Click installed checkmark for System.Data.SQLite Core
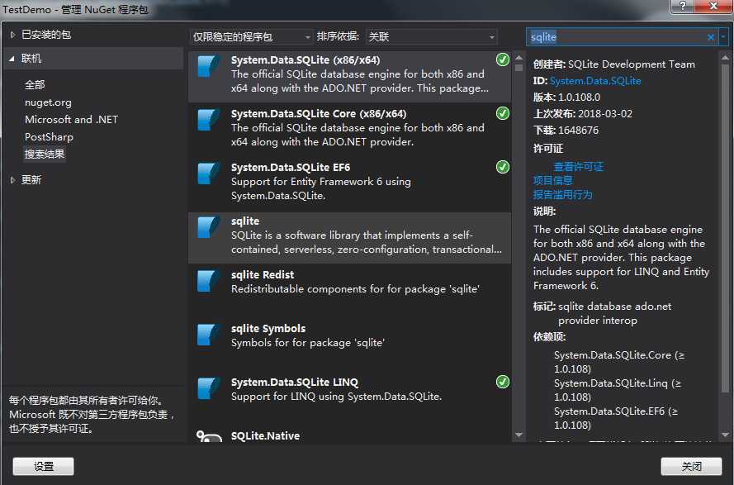The image size is (734, 485). [x=502, y=113]
